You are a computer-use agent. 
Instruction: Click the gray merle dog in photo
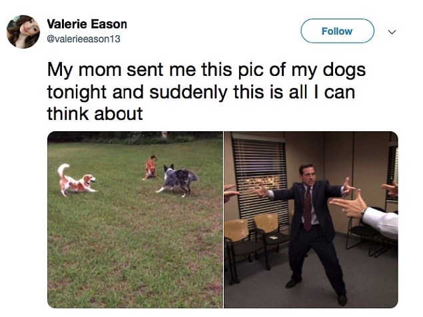pos(177,180)
